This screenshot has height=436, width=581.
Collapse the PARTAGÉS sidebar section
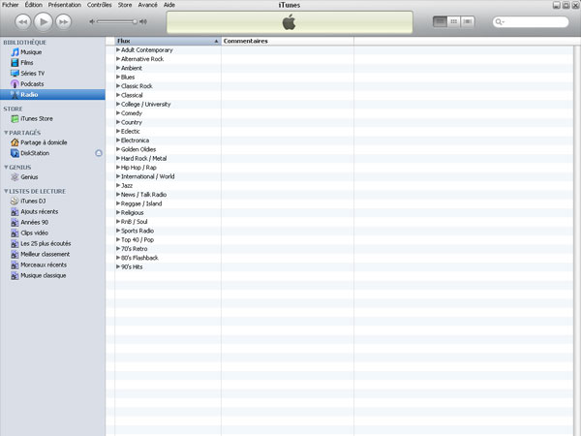click(x=6, y=133)
